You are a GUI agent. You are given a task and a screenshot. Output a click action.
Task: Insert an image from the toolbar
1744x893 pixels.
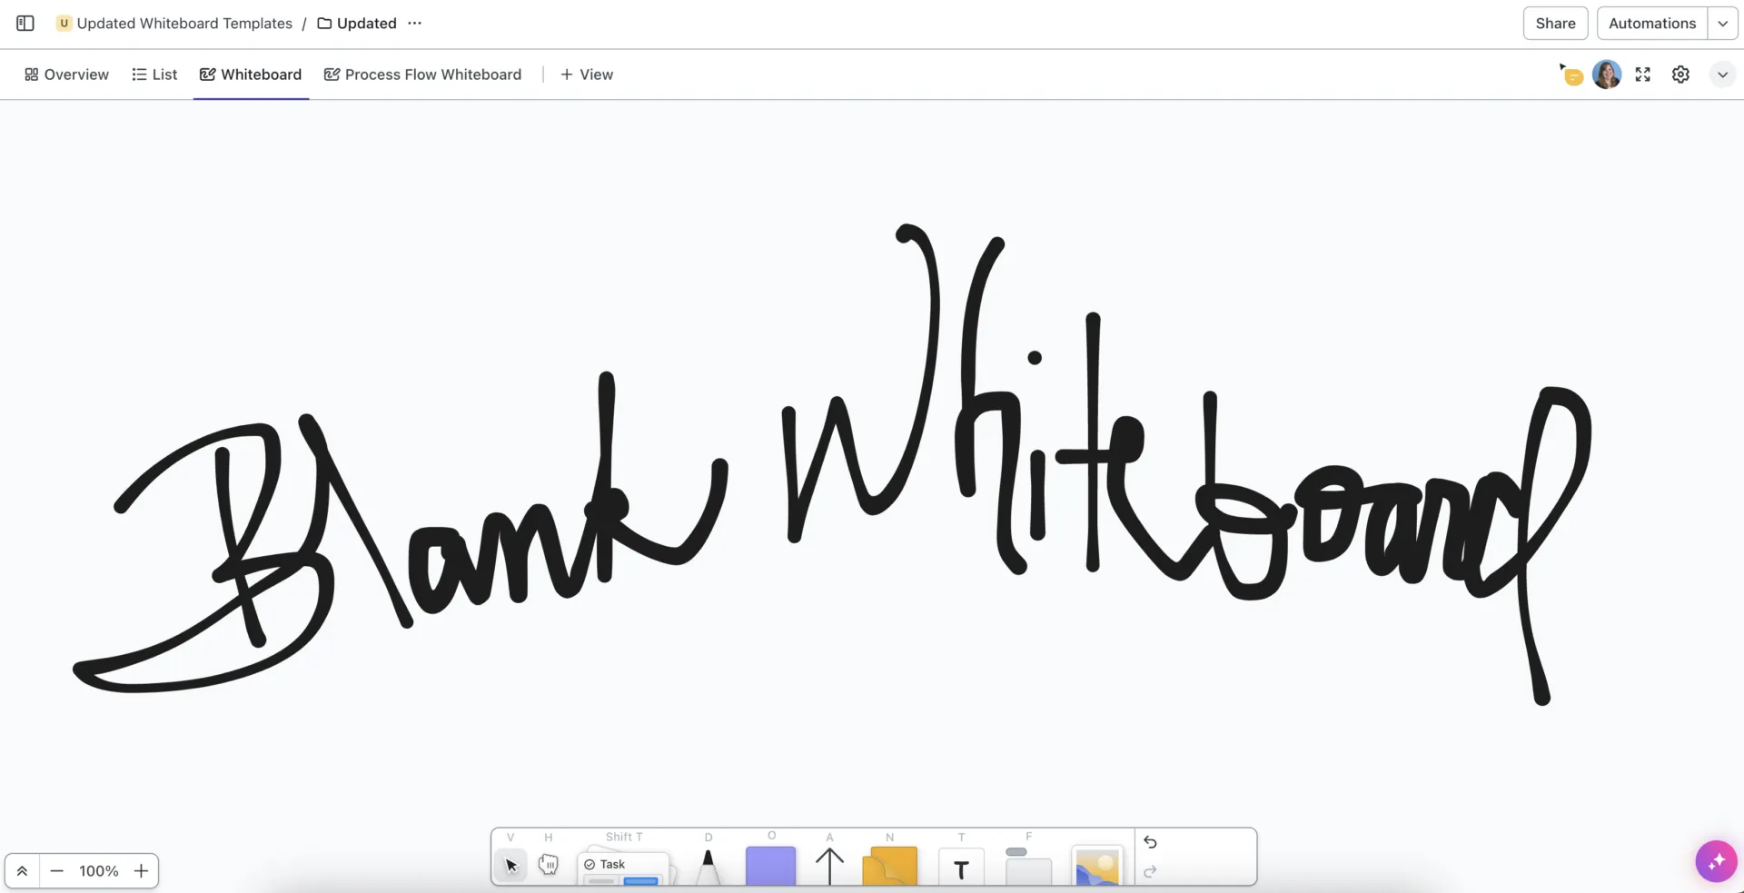[1097, 867]
